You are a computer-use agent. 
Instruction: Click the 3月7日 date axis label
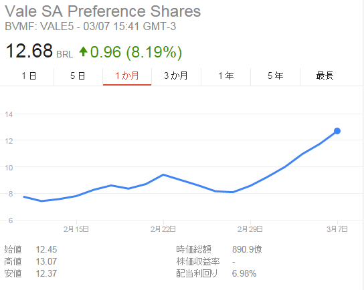pyautogui.click(x=337, y=229)
